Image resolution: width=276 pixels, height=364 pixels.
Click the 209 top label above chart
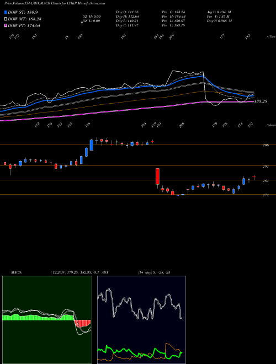[x=172, y=36]
